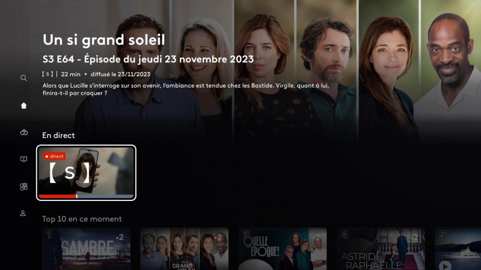This screenshot has width=481, height=270.
Task: Click the diffusé le 23/11/2023 date text
Action: click(121, 74)
